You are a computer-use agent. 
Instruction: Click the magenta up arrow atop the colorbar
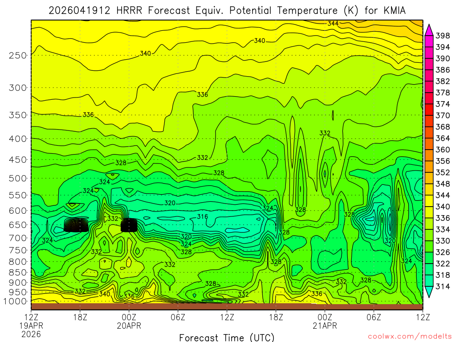(429, 29)
